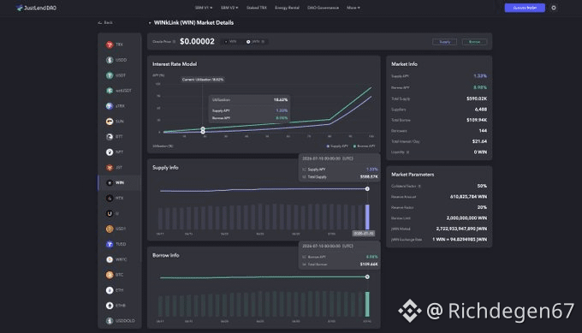Select the TRX token icon in sidebar
This screenshot has width=582, height=333.
tap(110, 45)
